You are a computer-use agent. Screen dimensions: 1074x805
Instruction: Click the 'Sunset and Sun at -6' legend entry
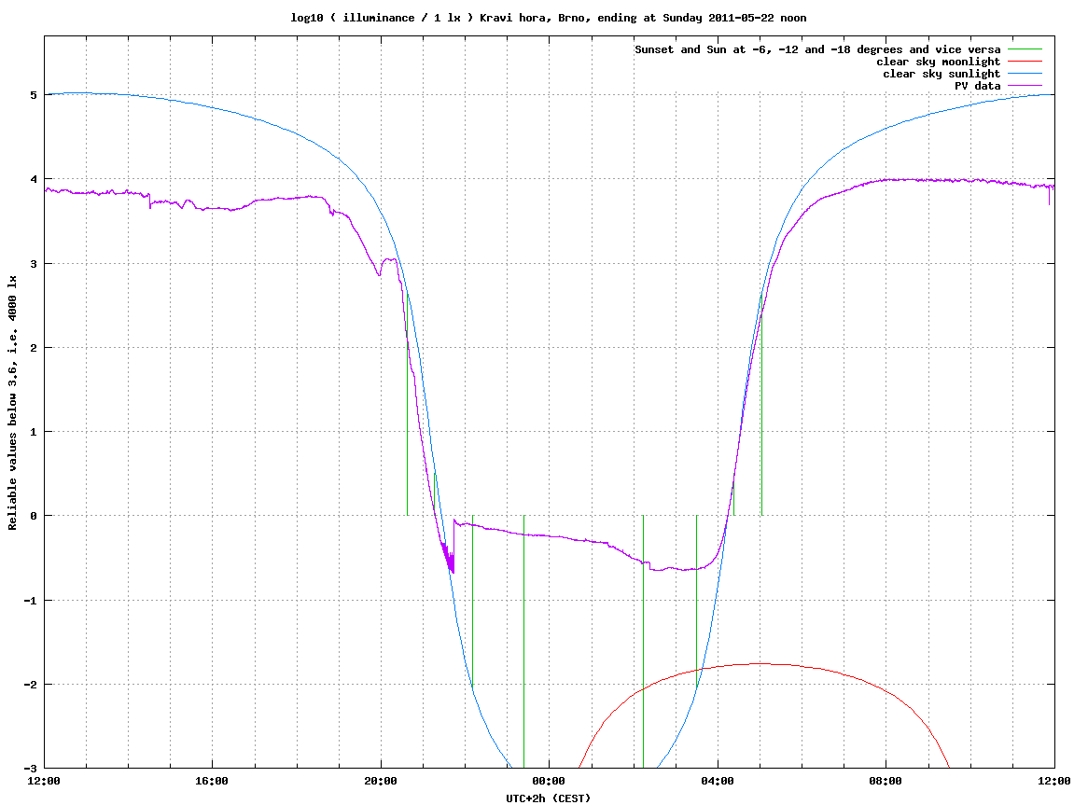tap(817, 49)
